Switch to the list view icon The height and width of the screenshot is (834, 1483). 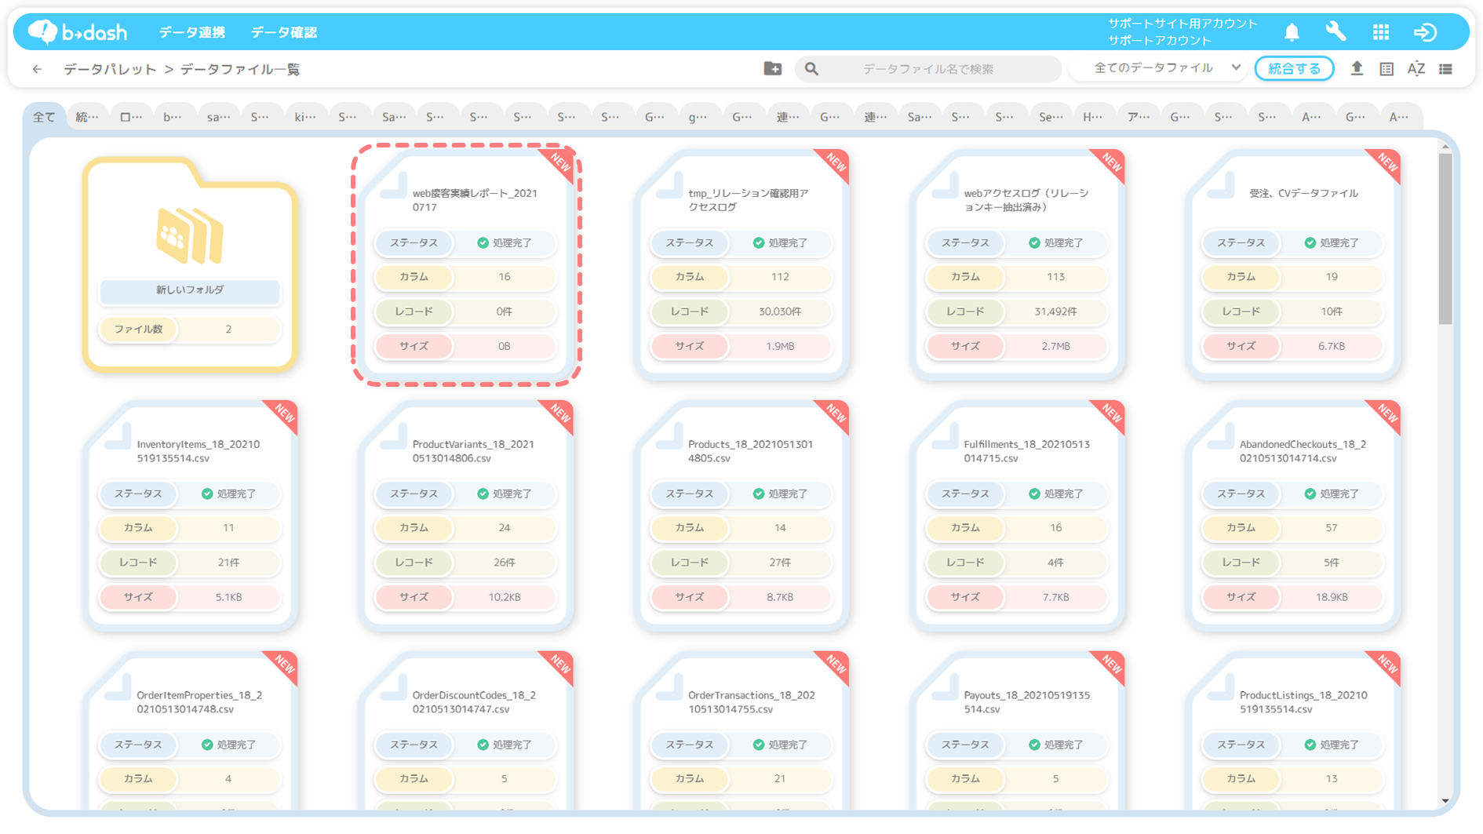[x=1445, y=69]
